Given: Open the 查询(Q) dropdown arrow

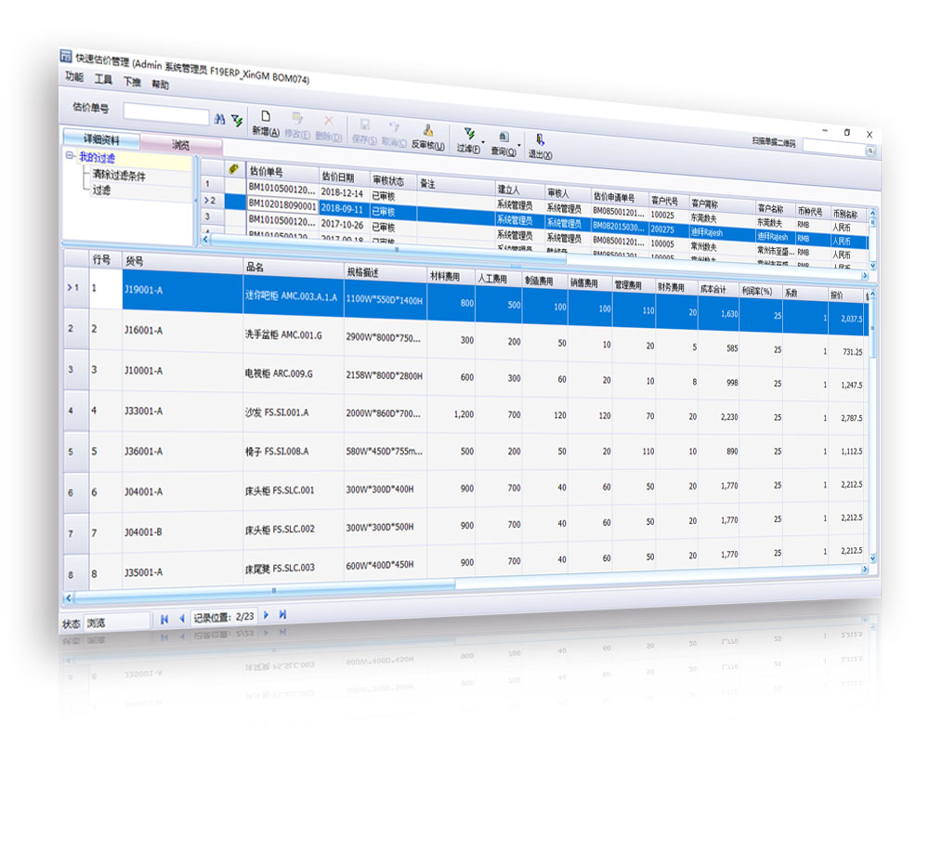Looking at the screenshot, I should (518, 144).
